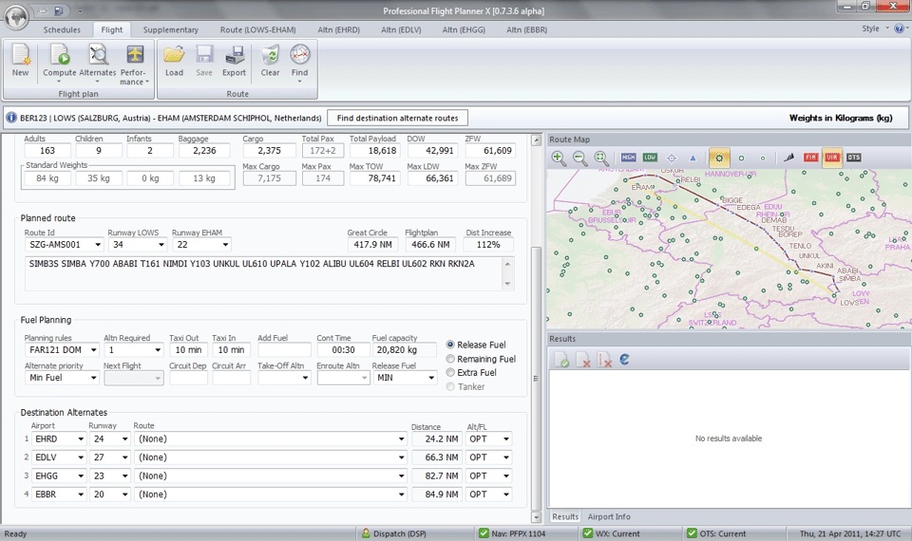The height and width of the screenshot is (541, 912).
Task: Select the Release Fuel radio button
Action: tap(450, 345)
